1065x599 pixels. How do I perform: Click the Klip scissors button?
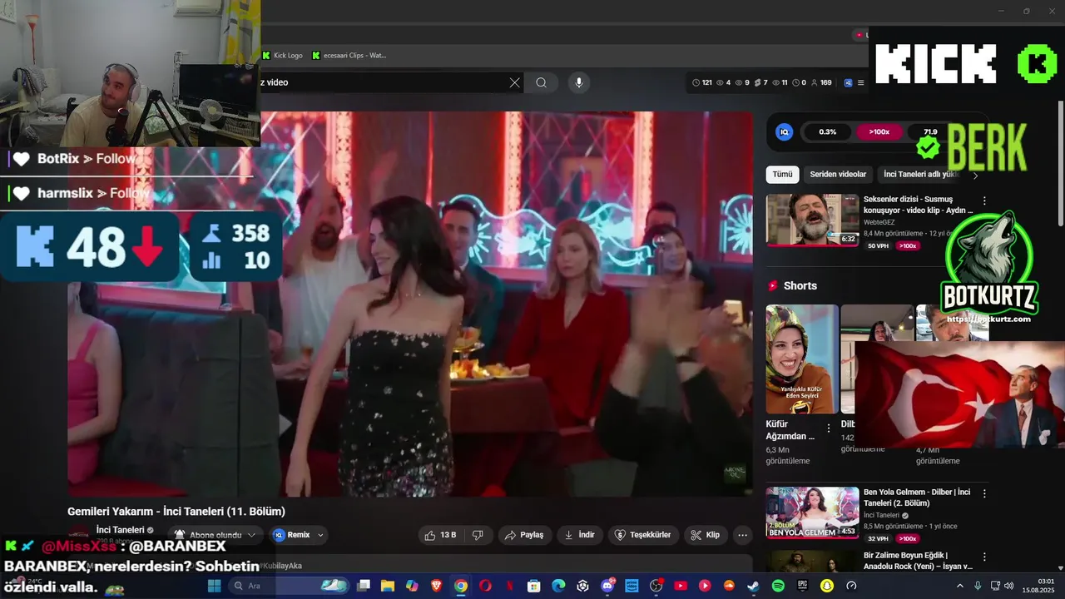pyautogui.click(x=706, y=535)
